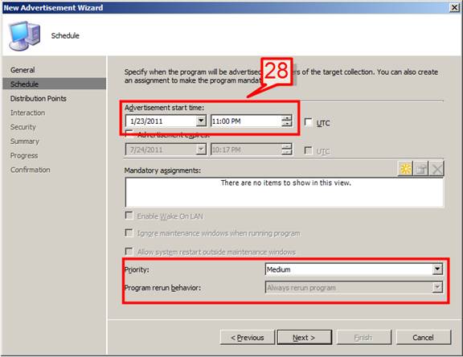The height and width of the screenshot is (357, 463).
Task: Check the Advertisement expires checkbox
Action: point(129,133)
